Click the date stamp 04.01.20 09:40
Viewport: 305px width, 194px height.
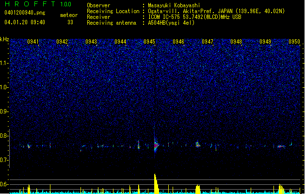pos(25,22)
